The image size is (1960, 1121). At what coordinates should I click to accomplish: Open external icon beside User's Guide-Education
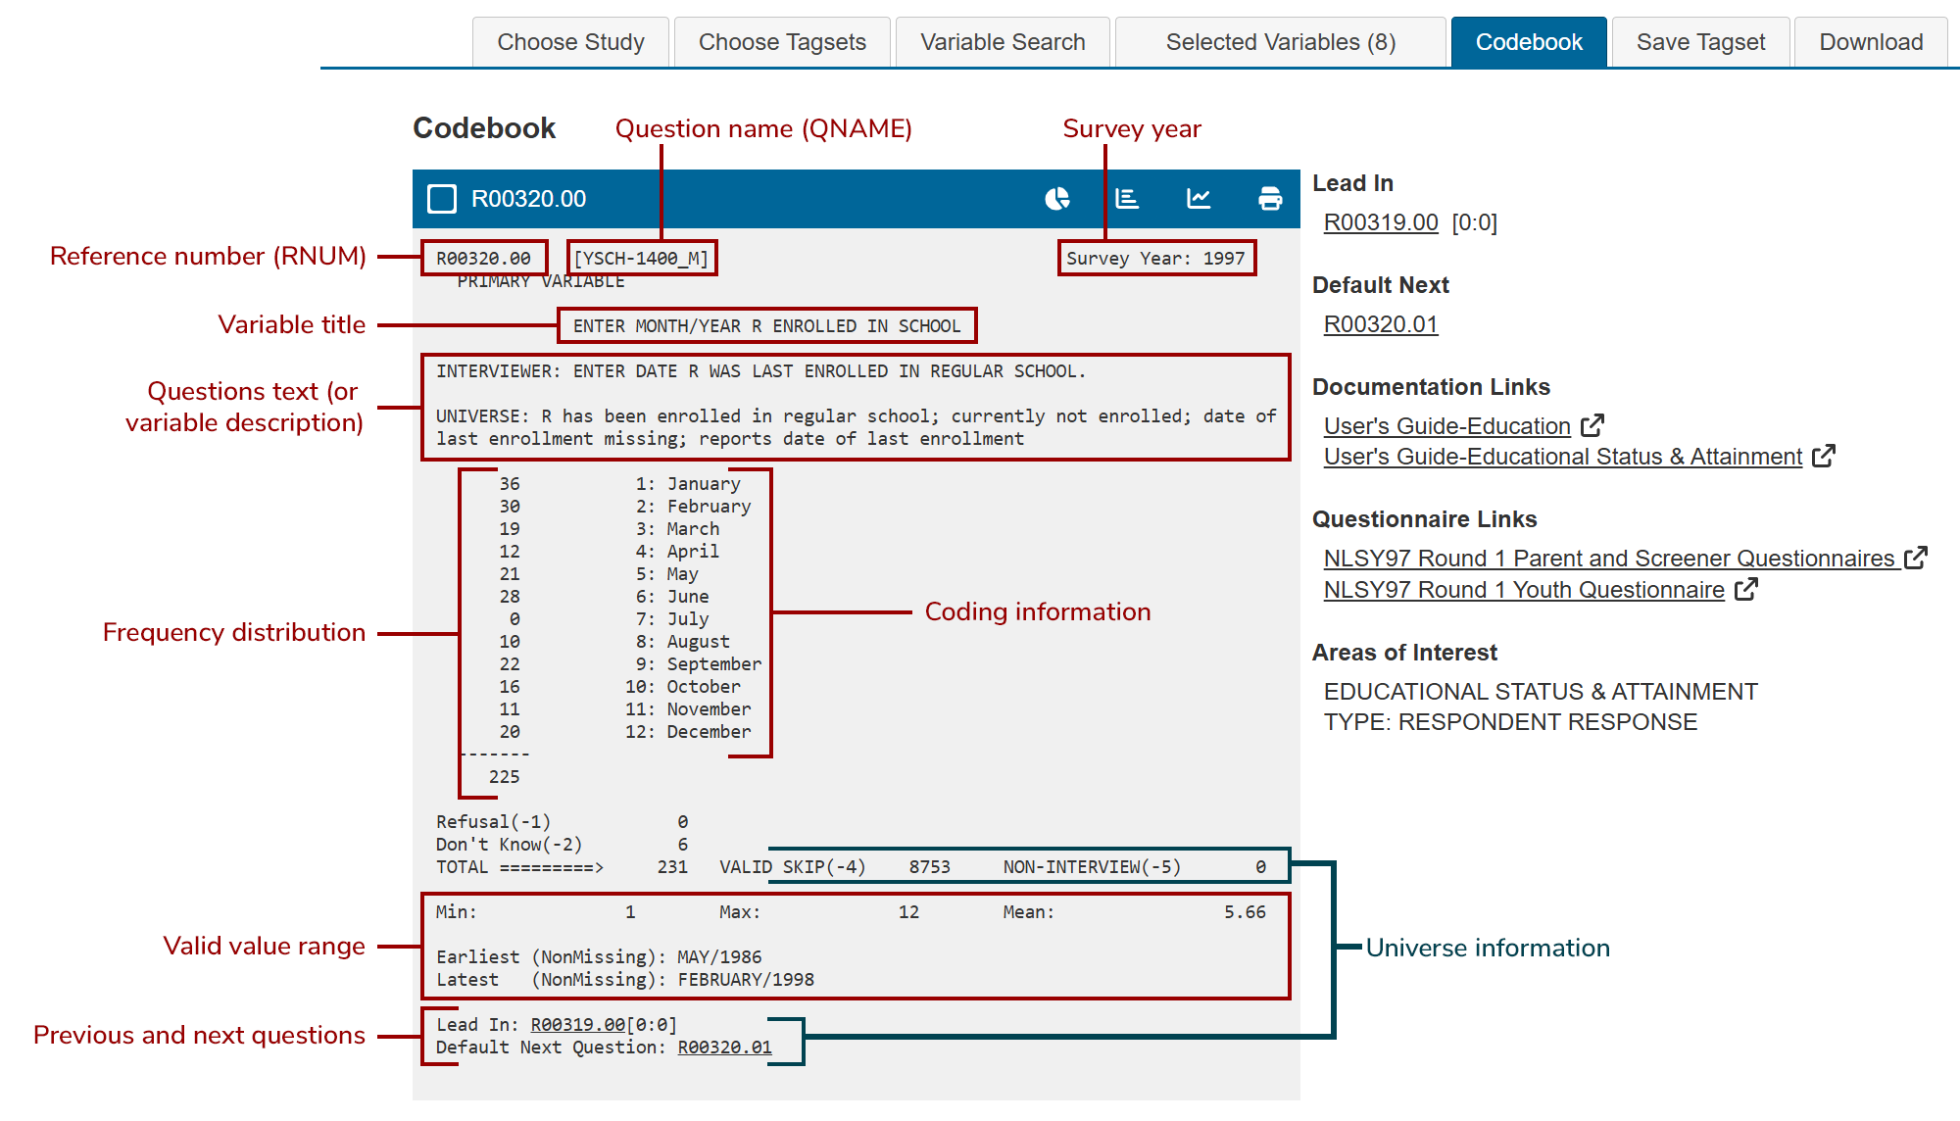click(x=1592, y=425)
